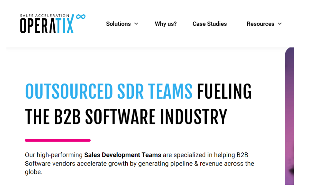Click the blue infinity symbol in logo
The height and width of the screenshot is (189, 316).
point(80,17)
